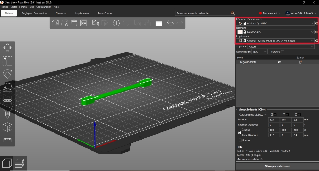Open the Original Prusa i3 MK3S printer dropdown
This screenshot has height=171, width=319.
[276, 41]
